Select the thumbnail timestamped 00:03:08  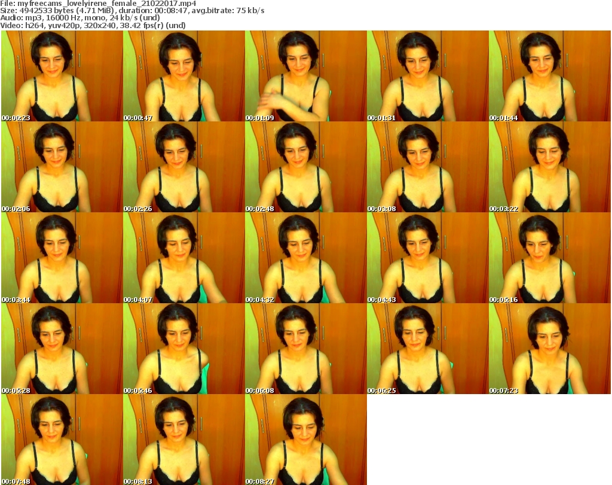click(428, 167)
